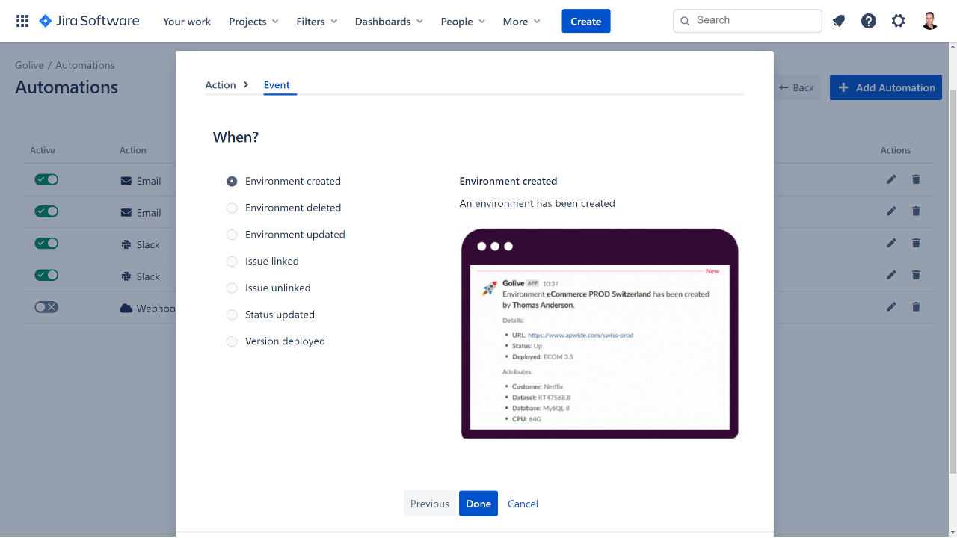
Task: Delete the Webhook automation trash icon
Action: pos(916,307)
